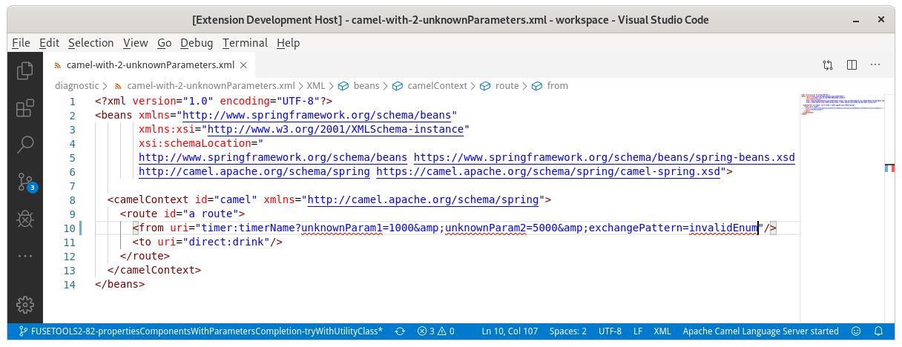
Task: Click the errors and warnings counter
Action: 435,331
